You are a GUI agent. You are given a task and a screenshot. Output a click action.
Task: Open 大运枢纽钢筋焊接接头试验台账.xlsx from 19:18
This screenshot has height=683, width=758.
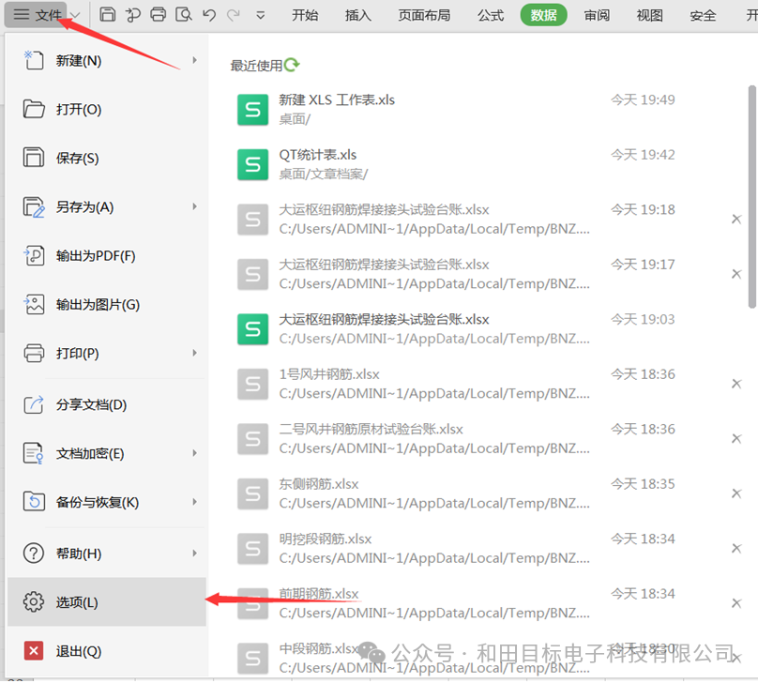pos(488,220)
